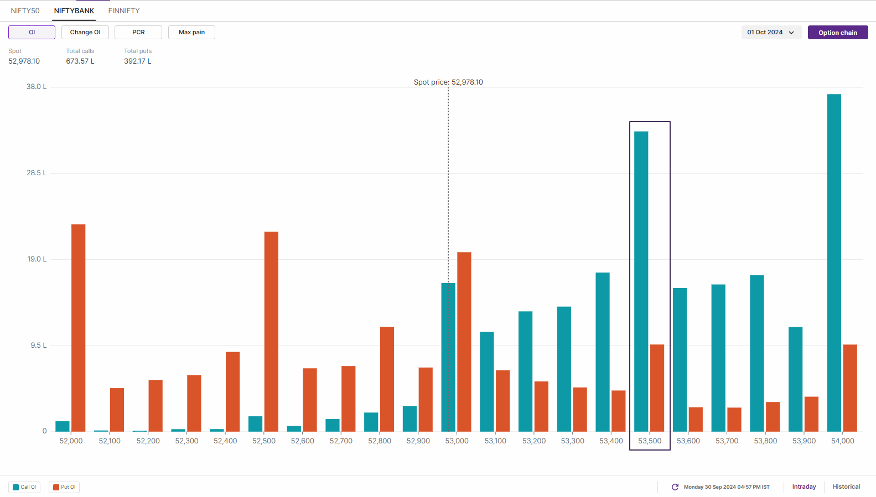Select the NIFTYBANK tab
This screenshot has height=497, width=876.
74,11
